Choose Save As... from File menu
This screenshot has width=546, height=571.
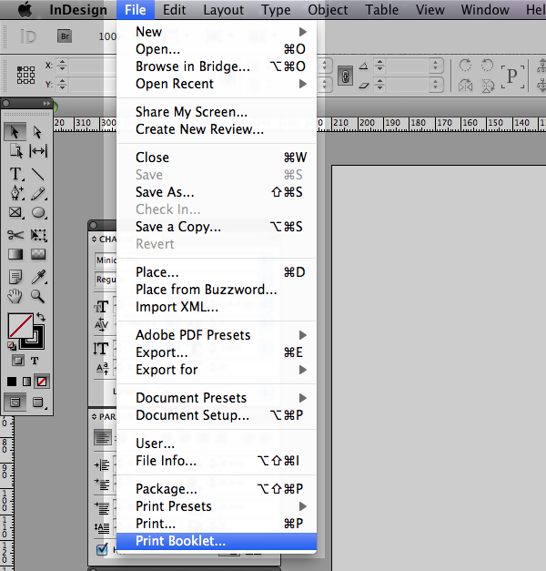217,192
